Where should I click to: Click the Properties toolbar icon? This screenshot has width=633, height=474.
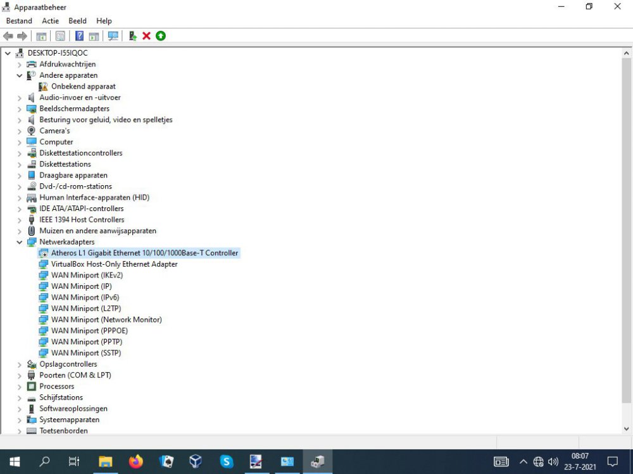point(60,36)
